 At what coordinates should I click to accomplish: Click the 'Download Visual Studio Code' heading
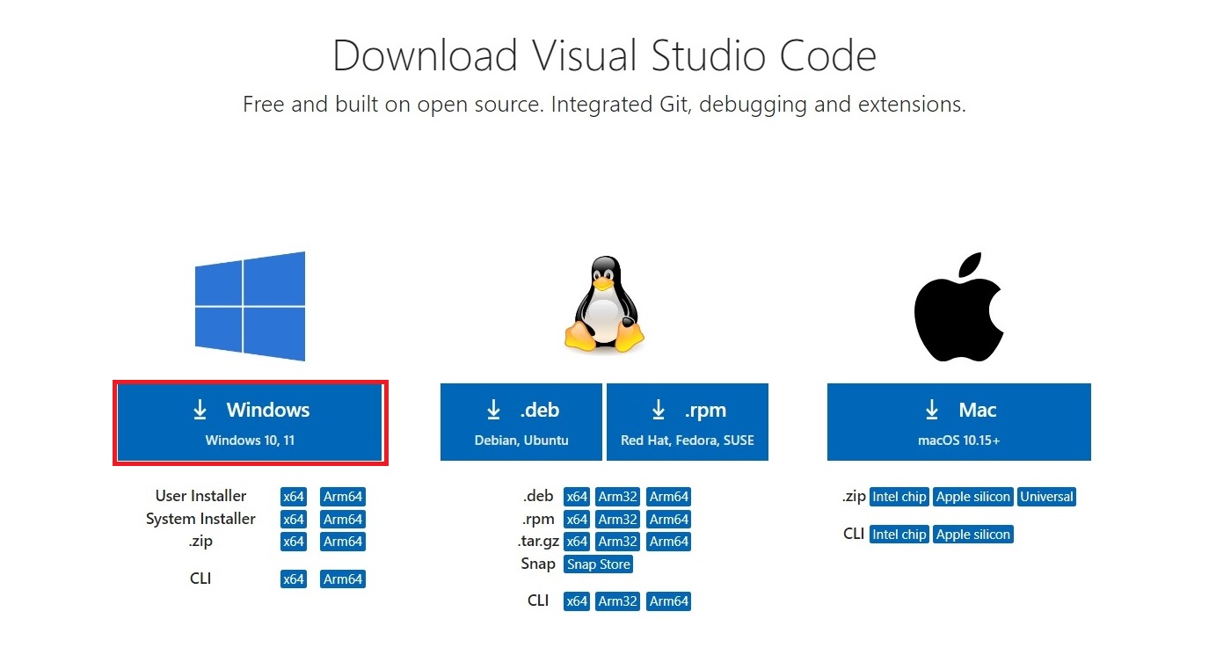[x=605, y=55]
